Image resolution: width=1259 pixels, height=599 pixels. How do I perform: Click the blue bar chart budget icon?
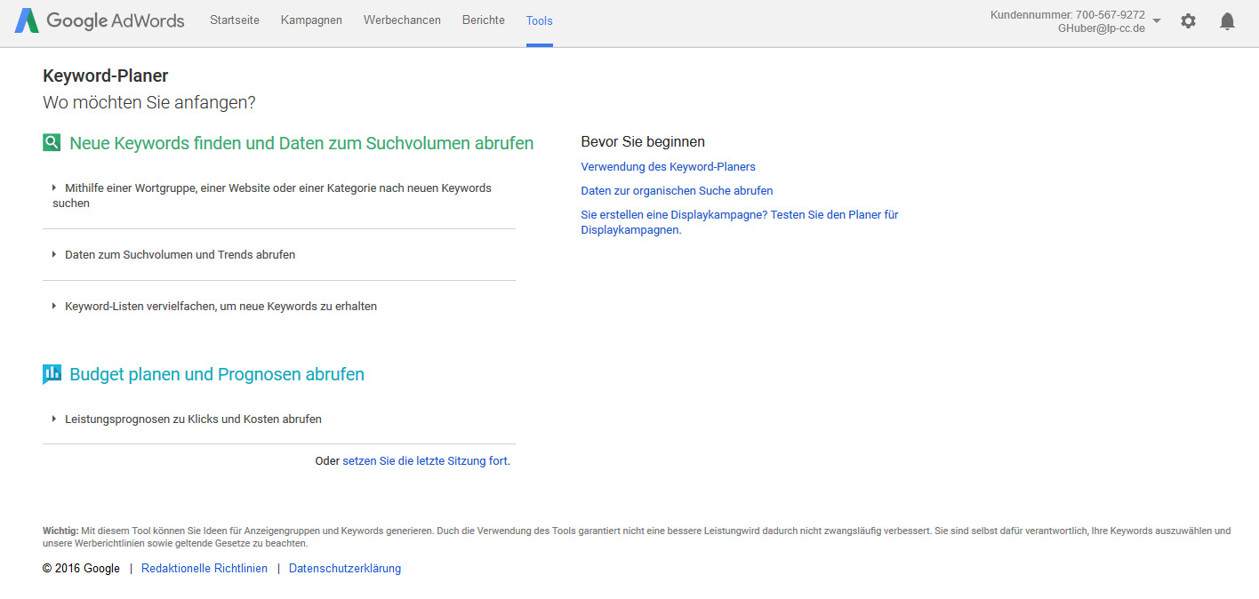coord(52,374)
